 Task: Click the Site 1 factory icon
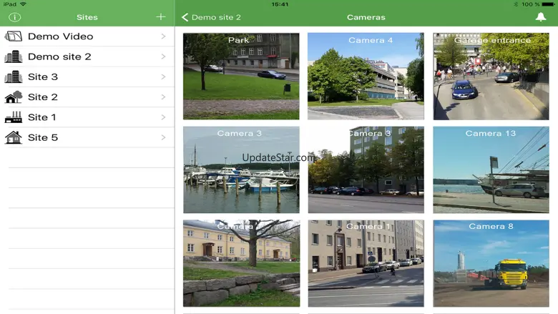click(x=14, y=117)
